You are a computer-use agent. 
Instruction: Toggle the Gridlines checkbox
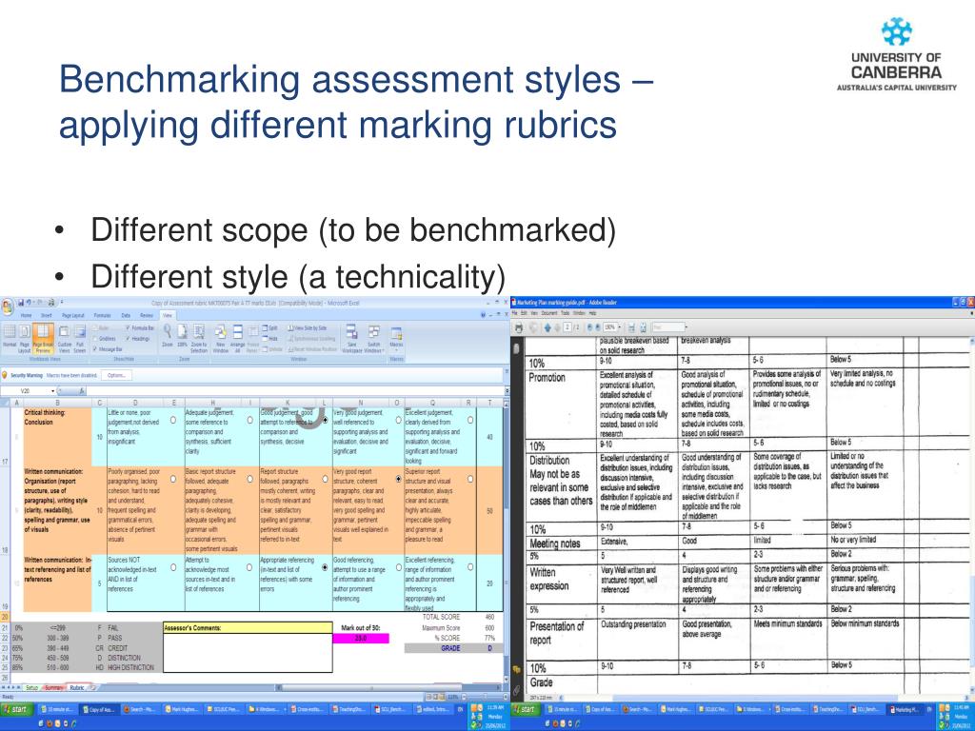tap(104, 338)
